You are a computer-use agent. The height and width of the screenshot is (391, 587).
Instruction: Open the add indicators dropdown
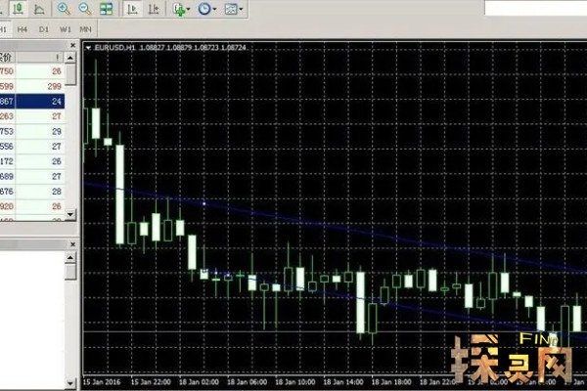(181, 9)
